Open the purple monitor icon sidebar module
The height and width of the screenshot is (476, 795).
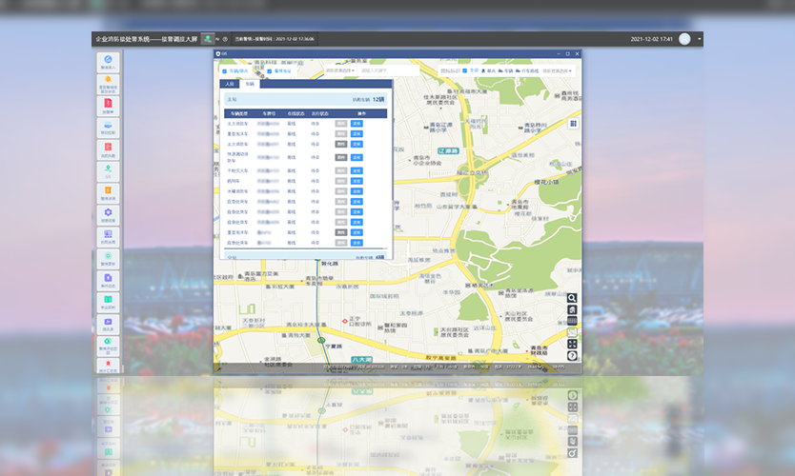pyautogui.click(x=108, y=236)
